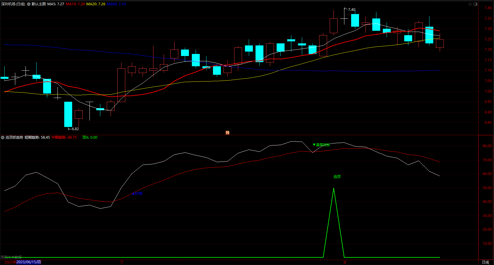Open dropdown arrow next to 深圳机场(日线)
This screenshot has width=494, height=265.
tap(29, 4)
